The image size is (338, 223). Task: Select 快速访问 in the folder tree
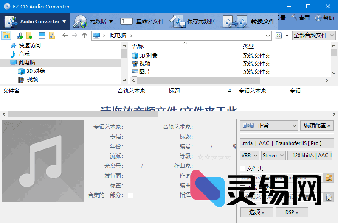[30, 45]
